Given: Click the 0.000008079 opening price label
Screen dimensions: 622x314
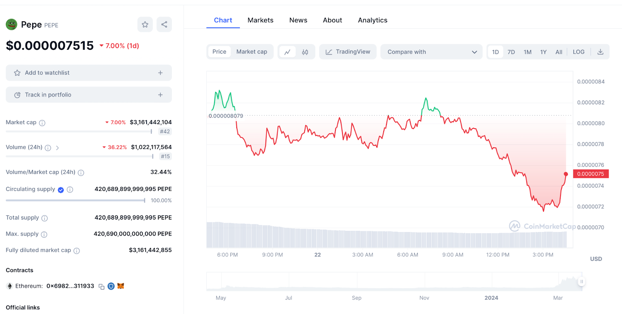Looking at the screenshot, I should point(226,116).
